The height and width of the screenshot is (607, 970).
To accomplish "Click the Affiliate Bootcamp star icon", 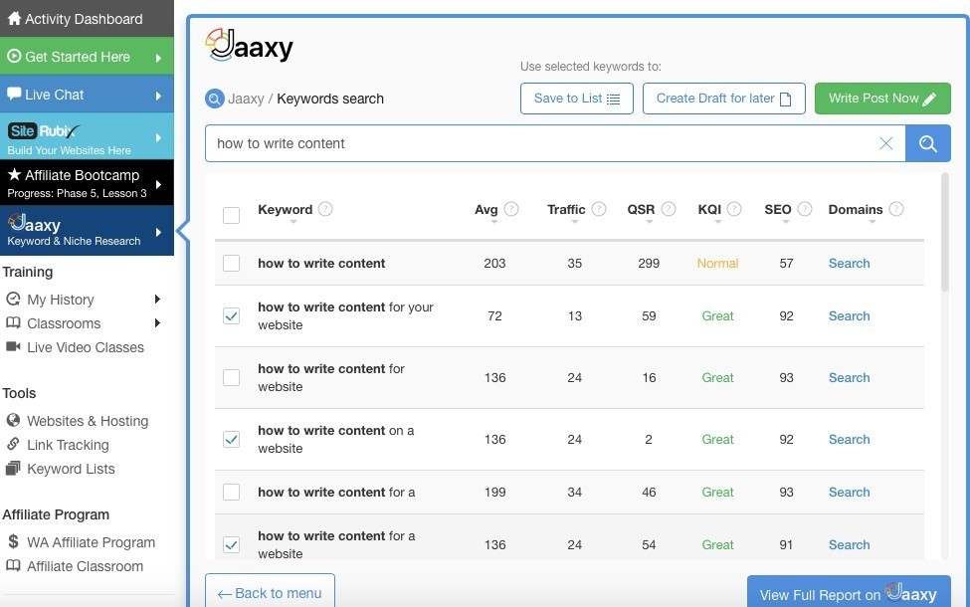I will click(14, 174).
